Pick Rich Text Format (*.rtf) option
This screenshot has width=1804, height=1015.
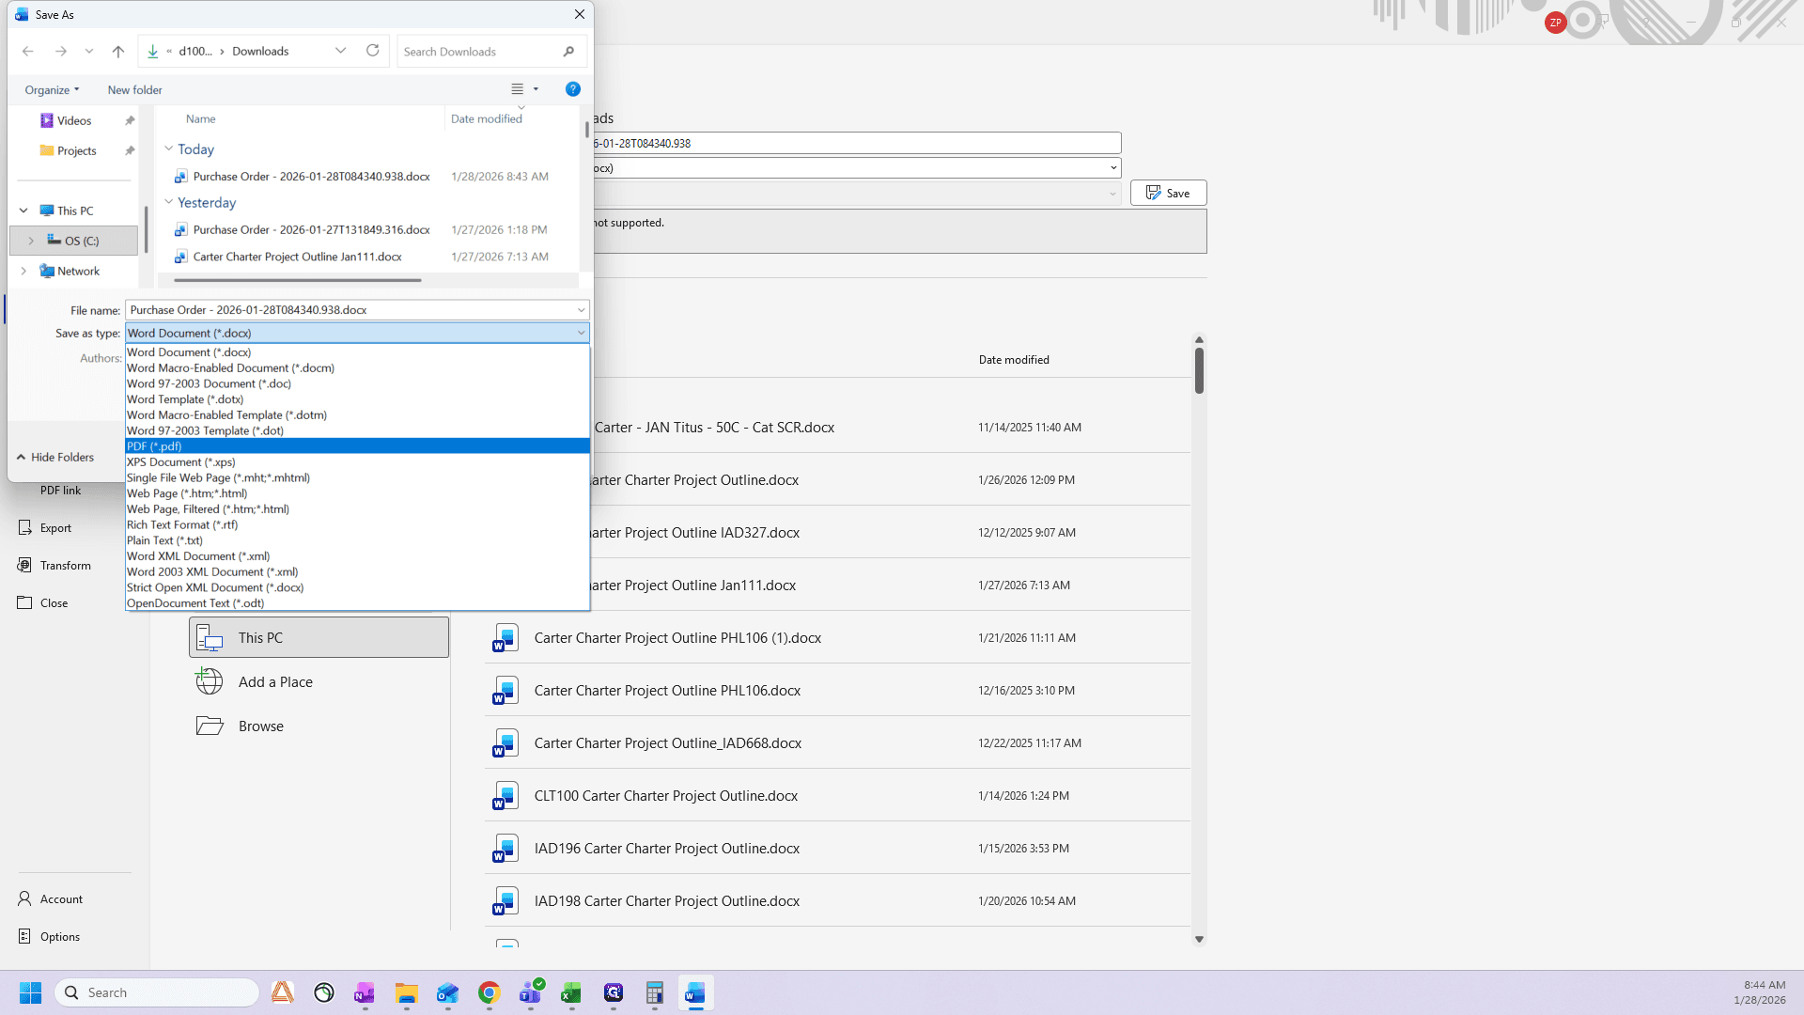[357, 525]
